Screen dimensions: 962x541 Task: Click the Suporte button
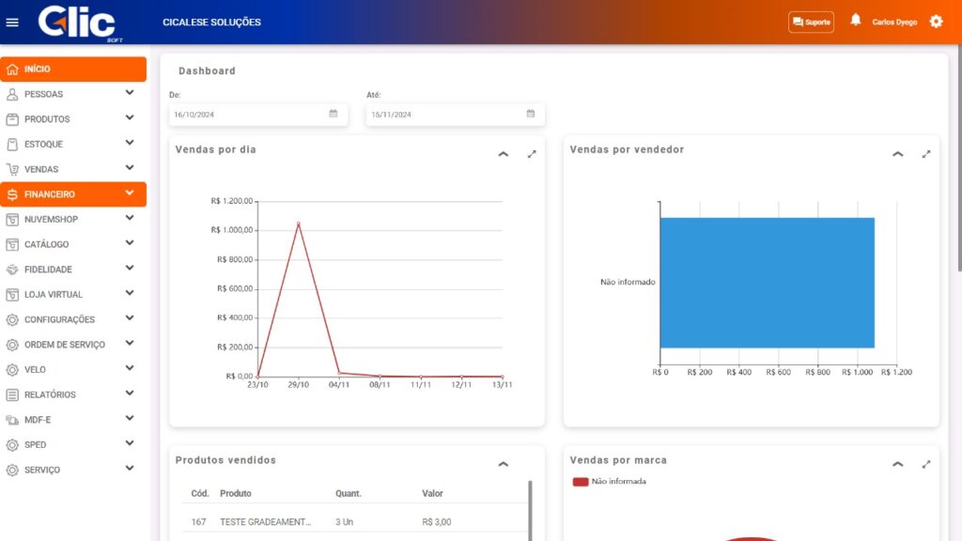[811, 22]
